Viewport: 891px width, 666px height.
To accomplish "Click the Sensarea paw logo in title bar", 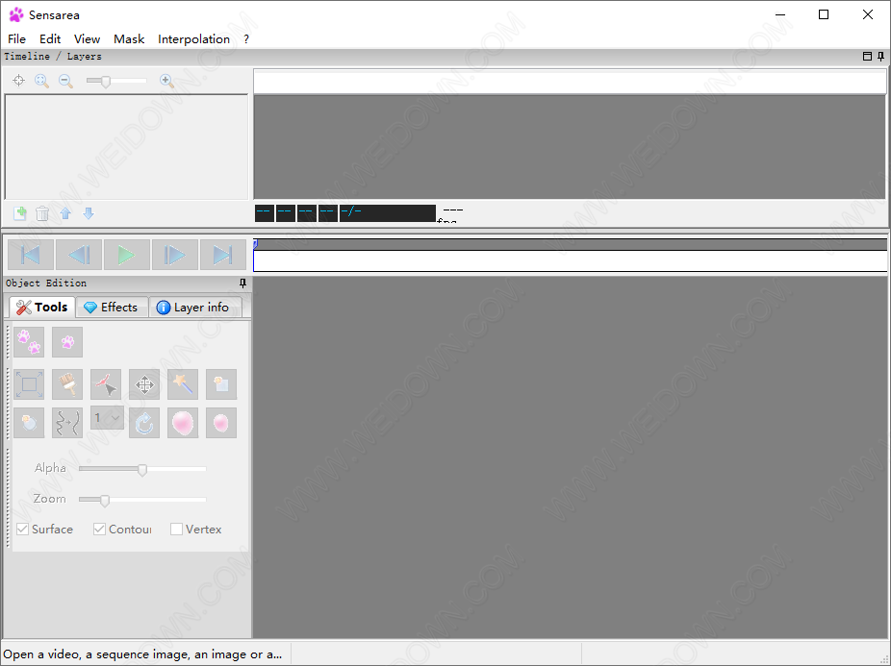I will point(16,14).
